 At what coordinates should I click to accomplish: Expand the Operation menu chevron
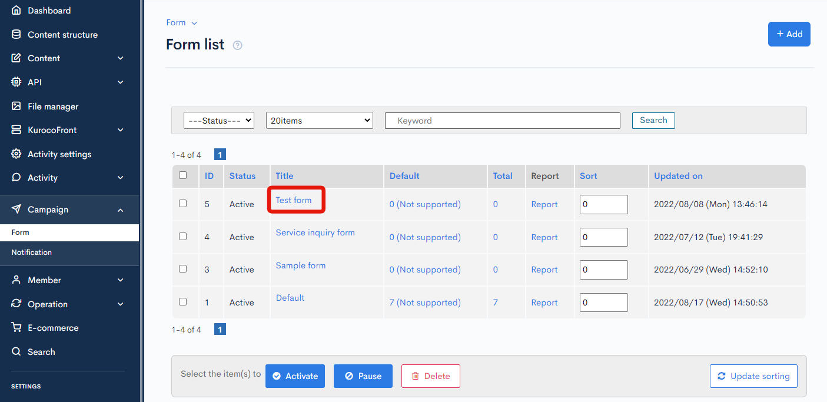(121, 304)
